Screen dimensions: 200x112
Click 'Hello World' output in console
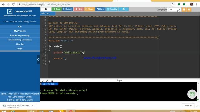point(47,84)
